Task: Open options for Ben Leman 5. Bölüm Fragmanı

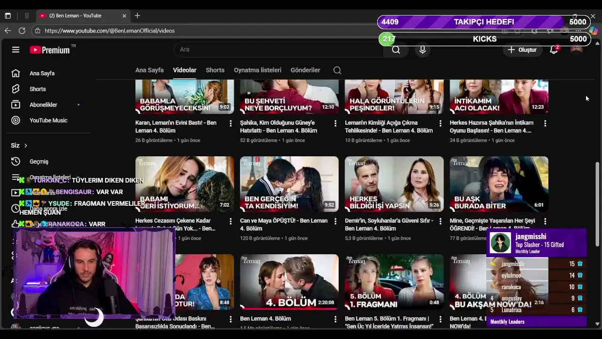Action: click(440, 319)
